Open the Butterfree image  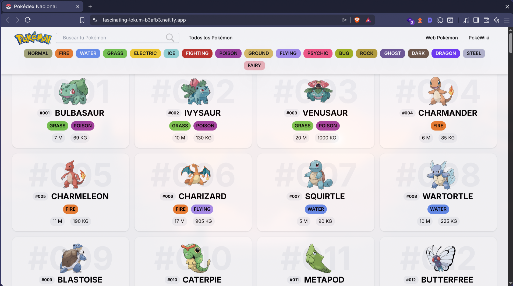(x=441, y=258)
